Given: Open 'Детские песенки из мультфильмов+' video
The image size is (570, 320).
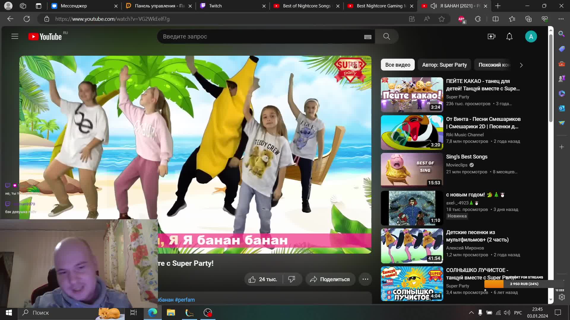Looking at the screenshot, I should click(x=477, y=236).
